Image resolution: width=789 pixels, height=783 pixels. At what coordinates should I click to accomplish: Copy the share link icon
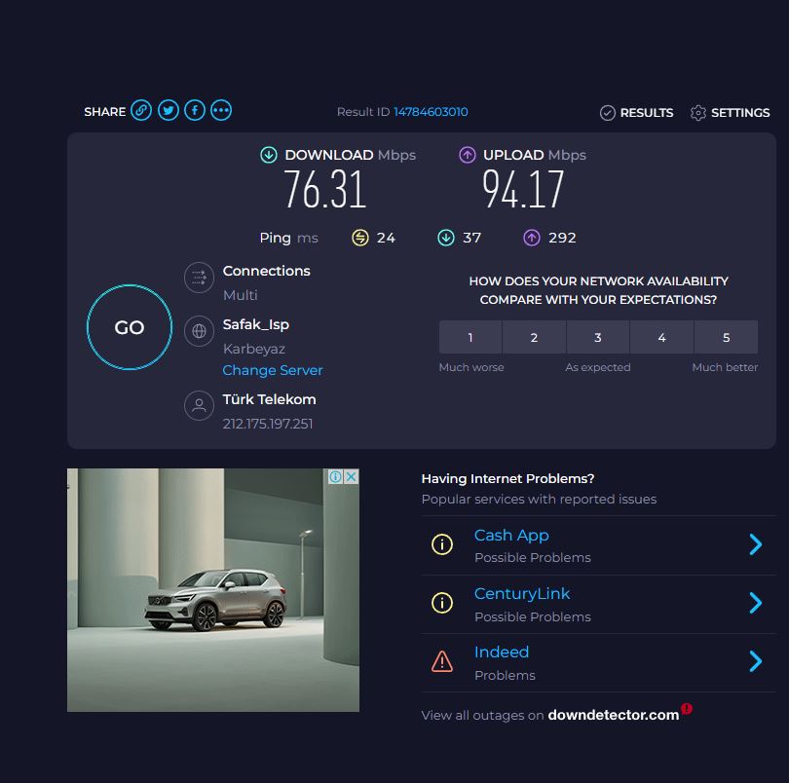(141, 111)
